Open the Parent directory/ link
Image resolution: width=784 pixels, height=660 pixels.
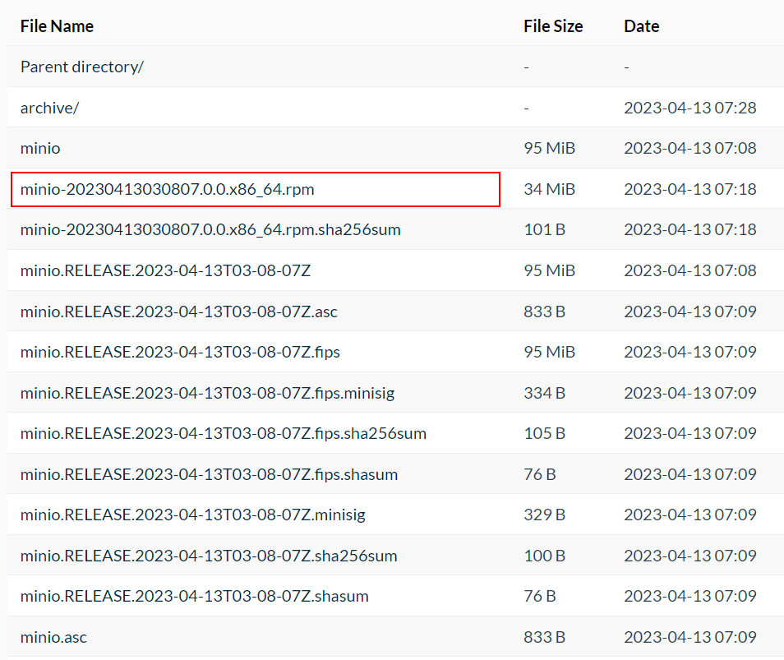click(x=82, y=67)
